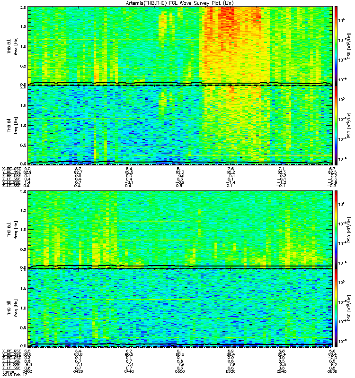Click the "0.5" tick of THB B∥ panel
This screenshot has height=378, width=355.
click(x=23, y=145)
